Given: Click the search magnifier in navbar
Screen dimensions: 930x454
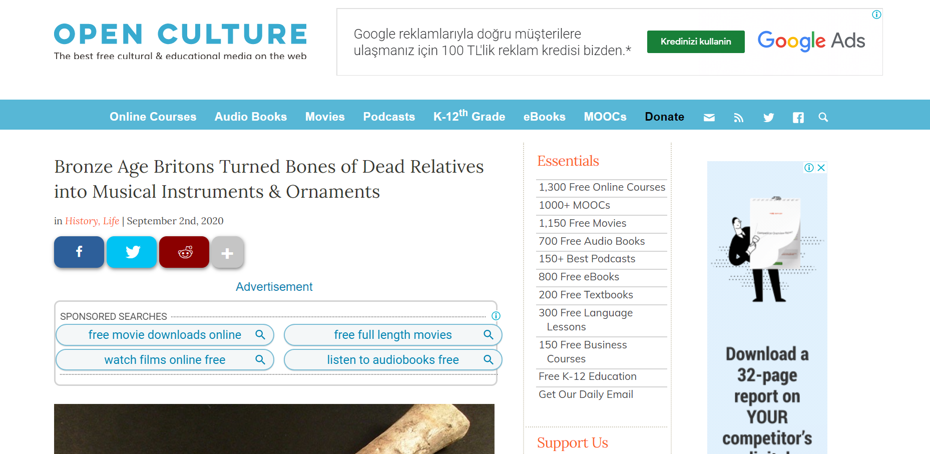Looking at the screenshot, I should click(823, 117).
